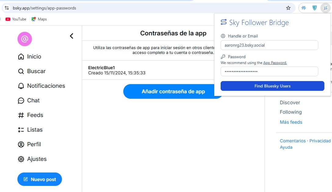Collapse the sidebar with the chevron
The image size is (332, 192).
tap(71, 36)
